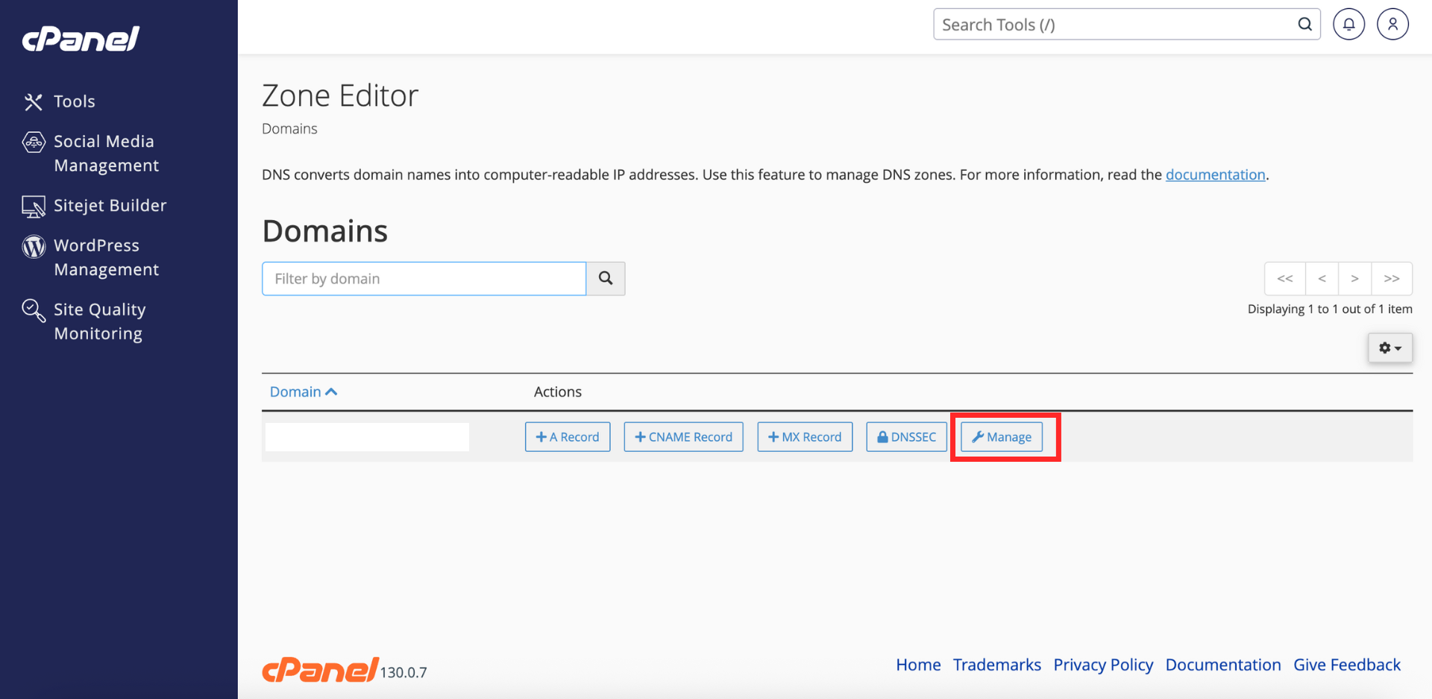Open the Privacy Policy footer link
The width and height of the screenshot is (1432, 699).
click(1103, 665)
